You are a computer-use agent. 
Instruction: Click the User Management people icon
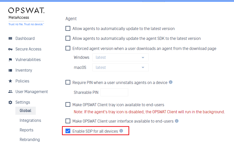(10, 92)
